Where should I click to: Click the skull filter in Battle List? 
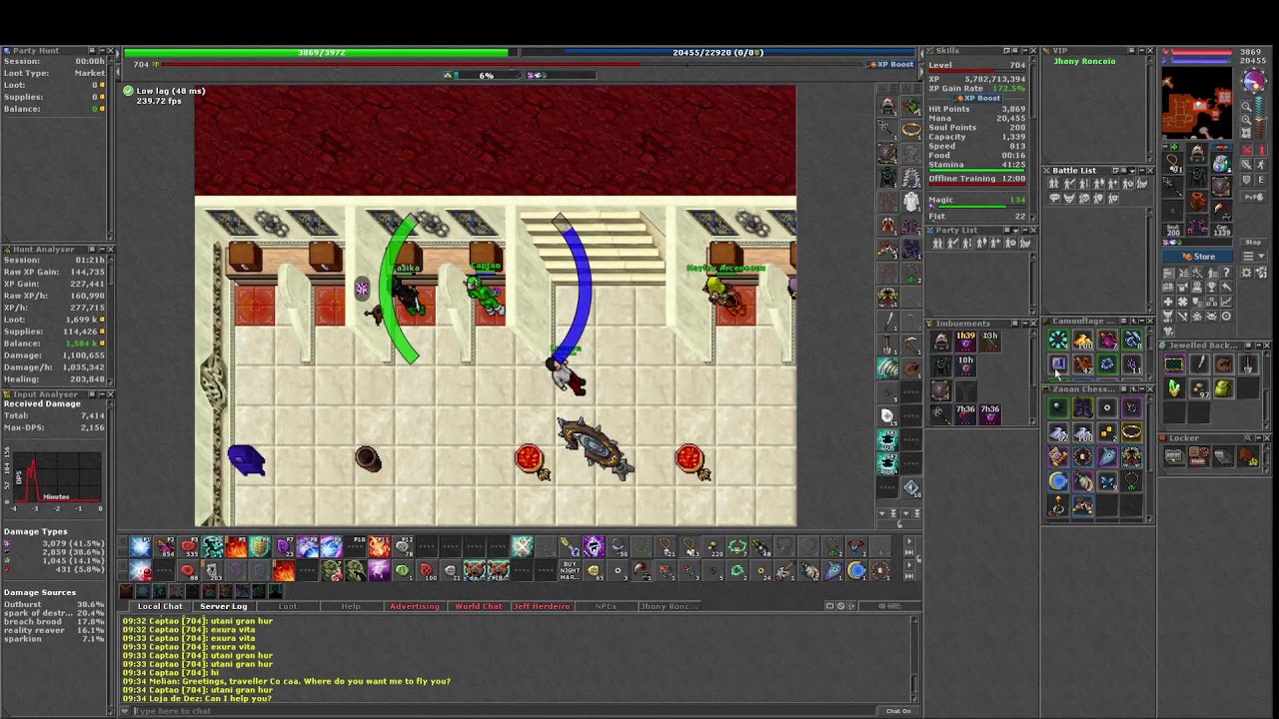1084,198
